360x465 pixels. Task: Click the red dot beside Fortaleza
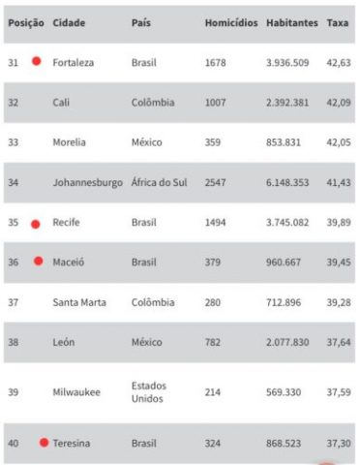37,61
